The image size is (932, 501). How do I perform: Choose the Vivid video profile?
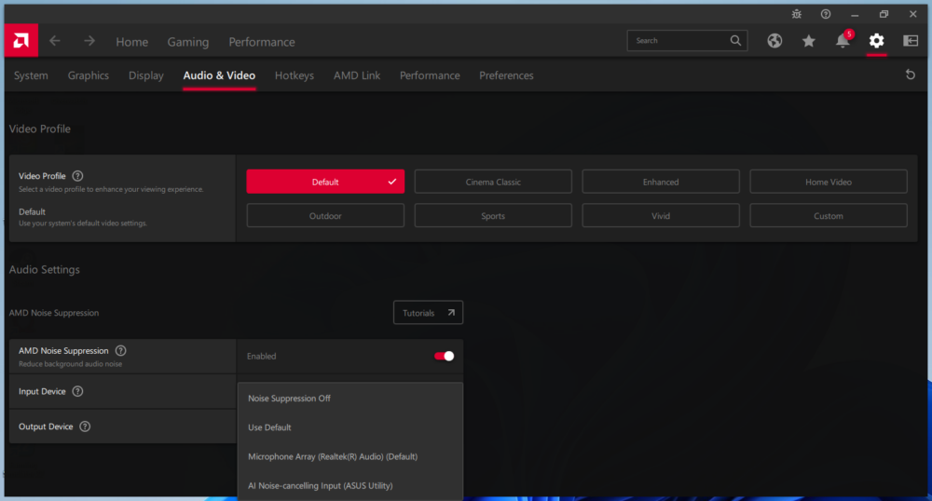[661, 216]
